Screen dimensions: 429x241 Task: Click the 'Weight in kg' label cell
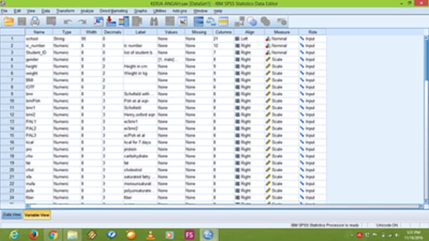click(x=140, y=73)
